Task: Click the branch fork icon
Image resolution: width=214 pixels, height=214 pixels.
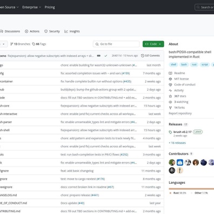Action: click(x=12, y=44)
